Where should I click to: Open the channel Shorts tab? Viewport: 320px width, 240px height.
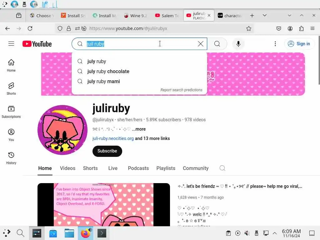coord(90,168)
